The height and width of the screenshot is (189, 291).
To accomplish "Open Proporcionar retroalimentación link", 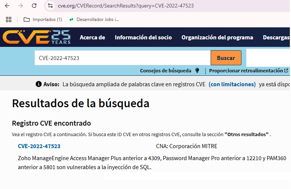I will coord(246,70).
